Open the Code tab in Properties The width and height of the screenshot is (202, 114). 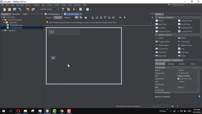(193, 64)
